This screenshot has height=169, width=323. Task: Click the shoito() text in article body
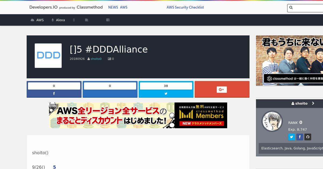coord(40,153)
